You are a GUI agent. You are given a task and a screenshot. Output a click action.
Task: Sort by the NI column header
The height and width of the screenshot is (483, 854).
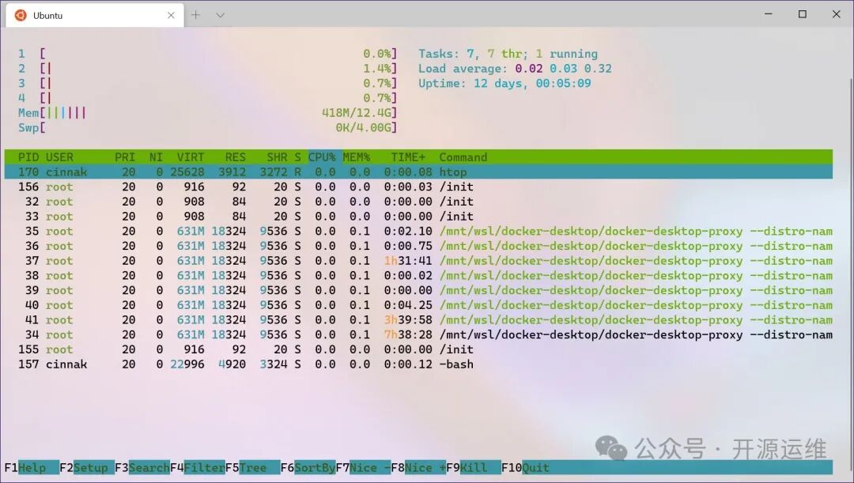(x=157, y=157)
